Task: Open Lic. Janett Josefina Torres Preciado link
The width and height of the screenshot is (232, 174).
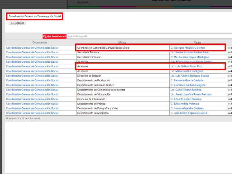Action: 191,94
